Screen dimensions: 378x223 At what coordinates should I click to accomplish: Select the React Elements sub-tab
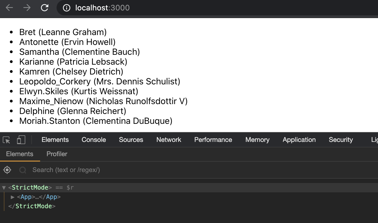20,154
